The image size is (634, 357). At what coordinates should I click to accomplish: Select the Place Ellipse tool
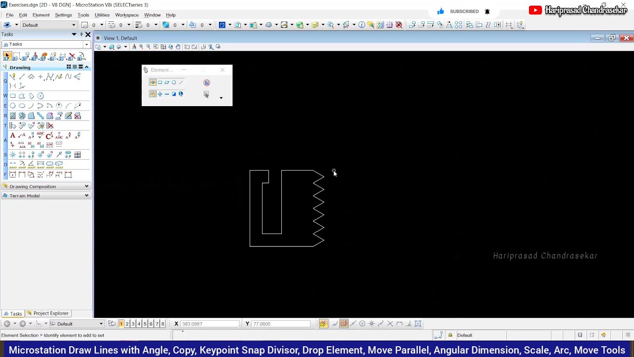[22, 106]
